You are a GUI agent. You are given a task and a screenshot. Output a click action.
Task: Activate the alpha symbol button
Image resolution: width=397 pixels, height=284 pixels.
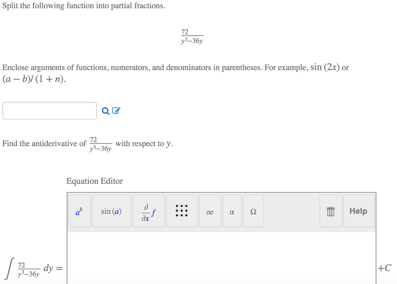[x=231, y=211]
